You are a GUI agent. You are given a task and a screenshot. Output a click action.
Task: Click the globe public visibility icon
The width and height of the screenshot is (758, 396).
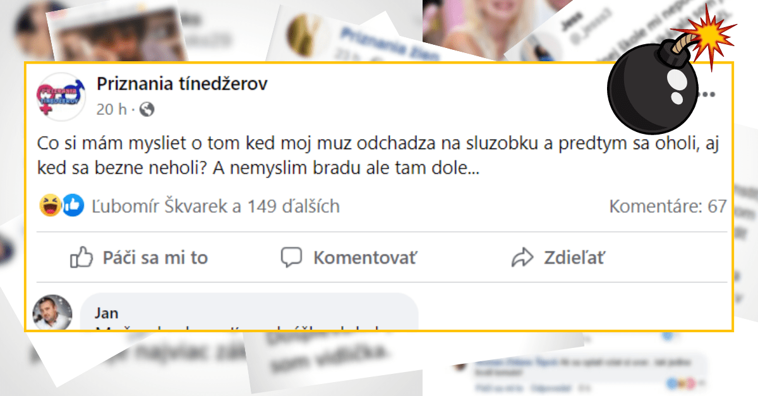pyautogui.click(x=147, y=110)
